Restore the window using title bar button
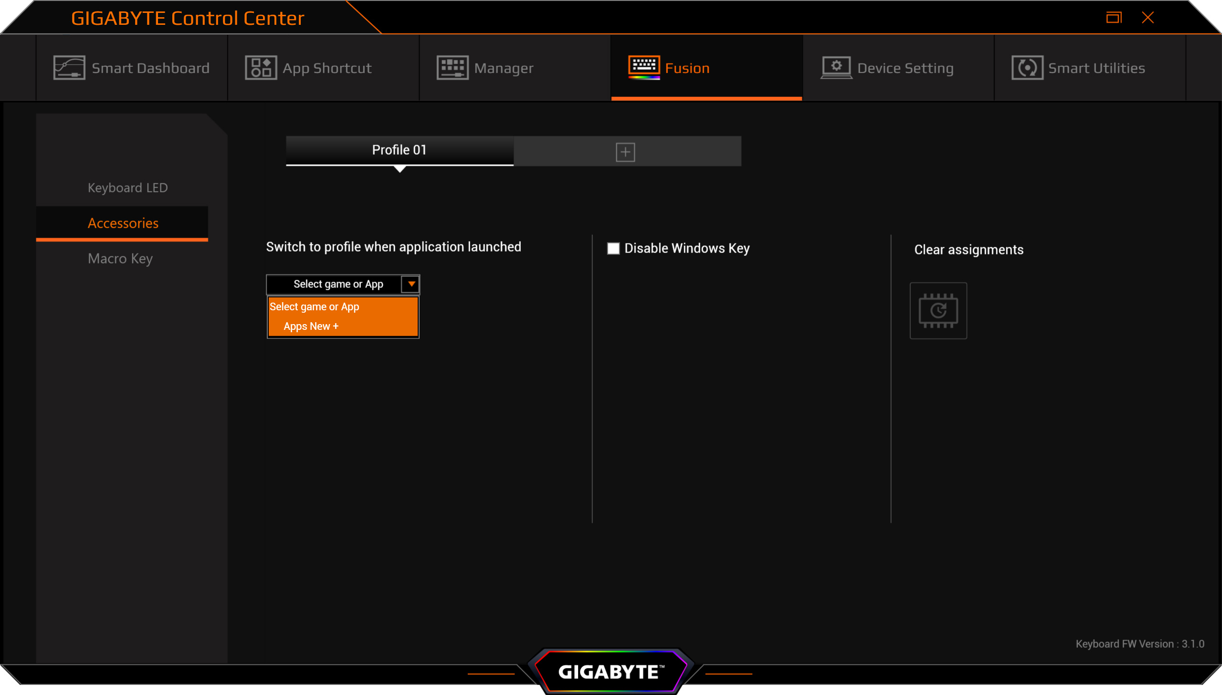The height and width of the screenshot is (695, 1222). [x=1114, y=18]
